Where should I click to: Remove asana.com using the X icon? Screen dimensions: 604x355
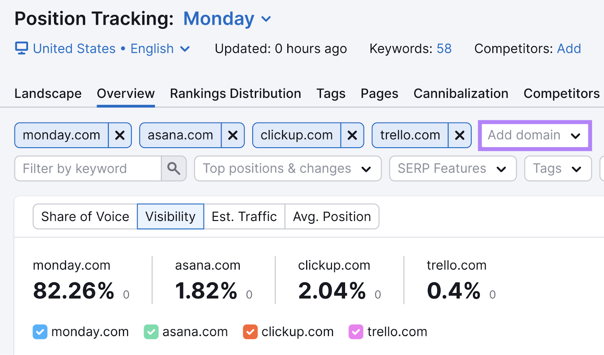pos(233,135)
